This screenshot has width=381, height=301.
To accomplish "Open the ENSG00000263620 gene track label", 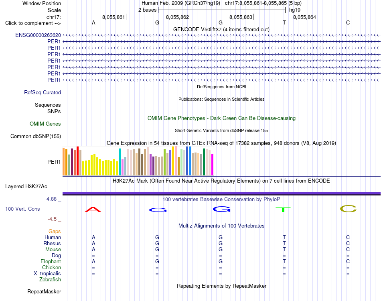I will 38,35.
